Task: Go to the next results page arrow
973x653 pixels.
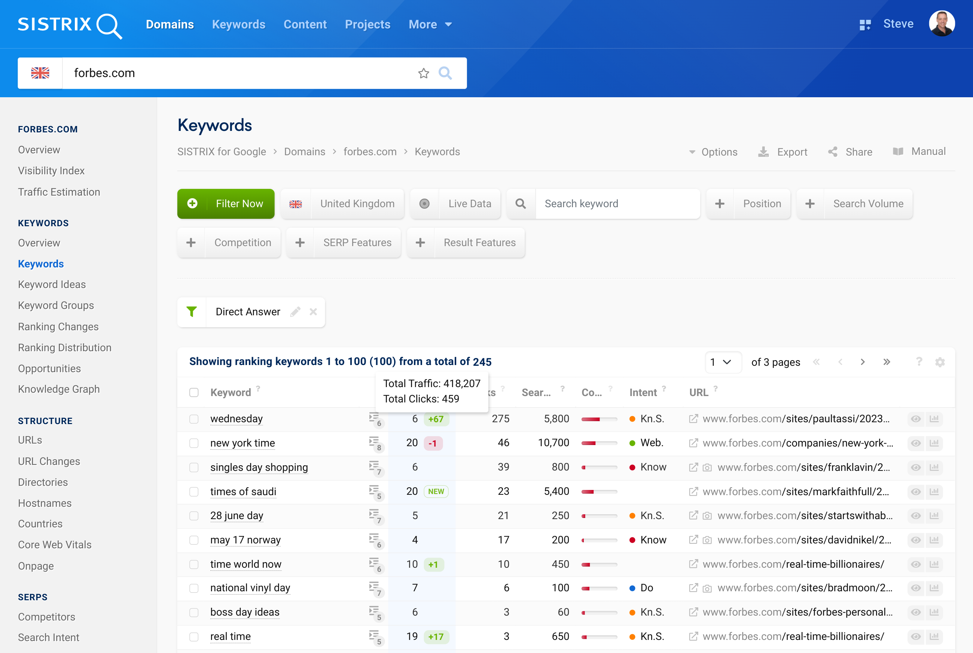Action: pyautogui.click(x=863, y=362)
